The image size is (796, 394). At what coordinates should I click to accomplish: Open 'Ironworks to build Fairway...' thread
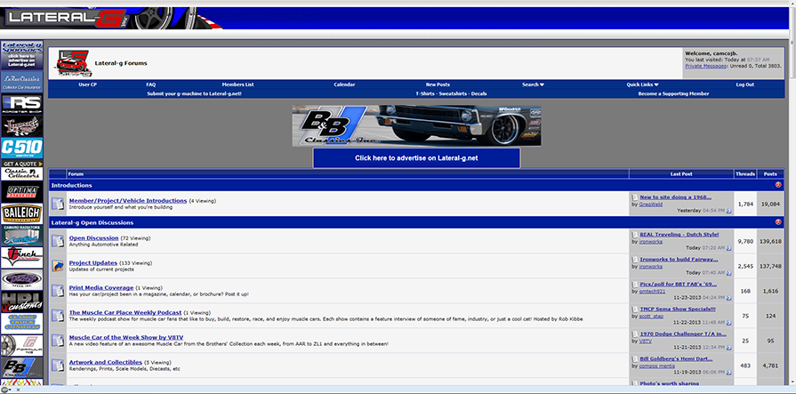pyautogui.click(x=679, y=259)
